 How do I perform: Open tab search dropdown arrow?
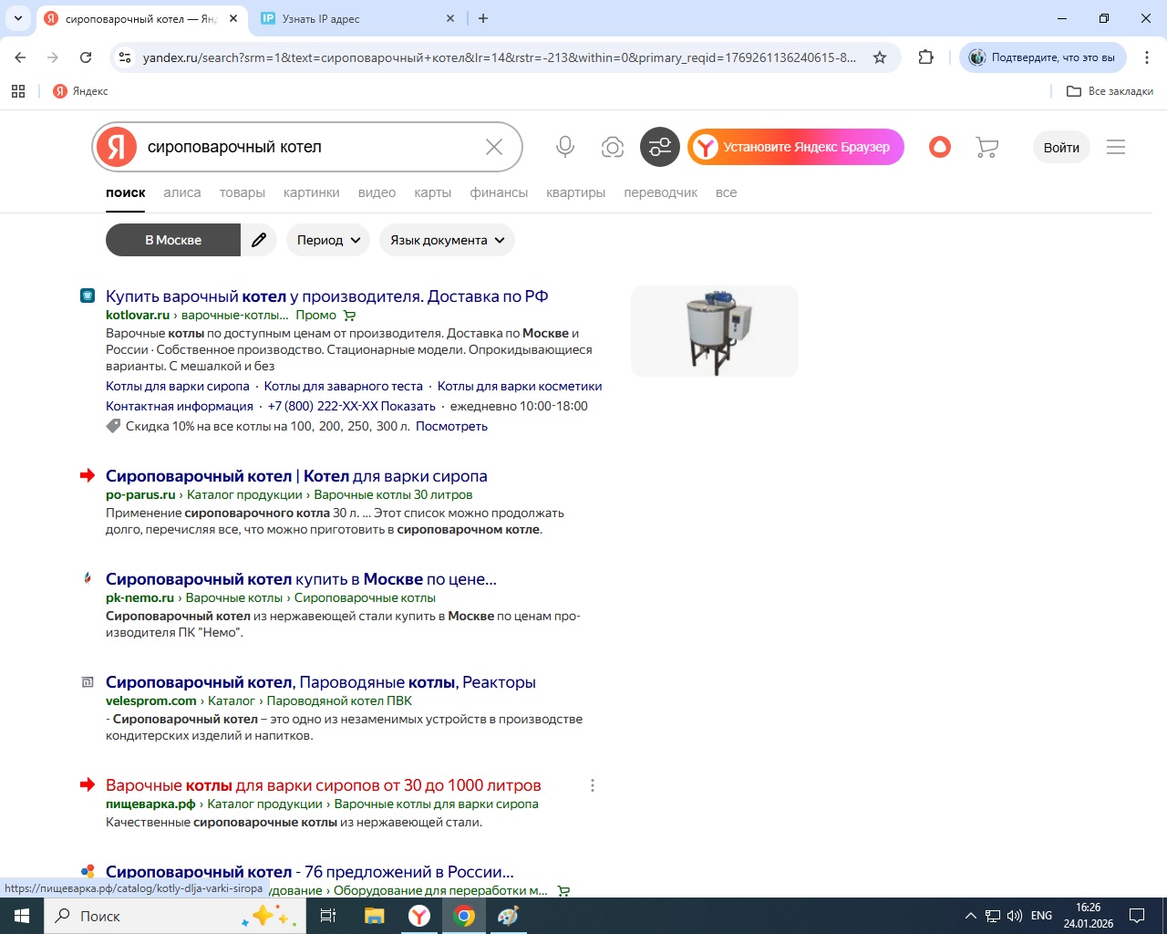(x=18, y=18)
